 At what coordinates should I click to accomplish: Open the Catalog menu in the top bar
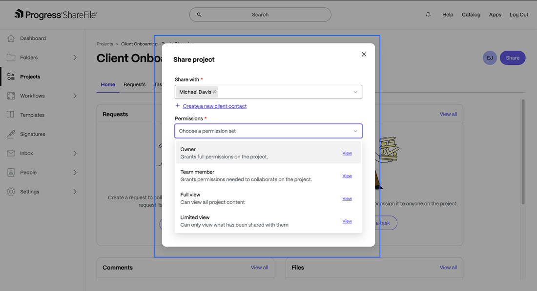471,14
